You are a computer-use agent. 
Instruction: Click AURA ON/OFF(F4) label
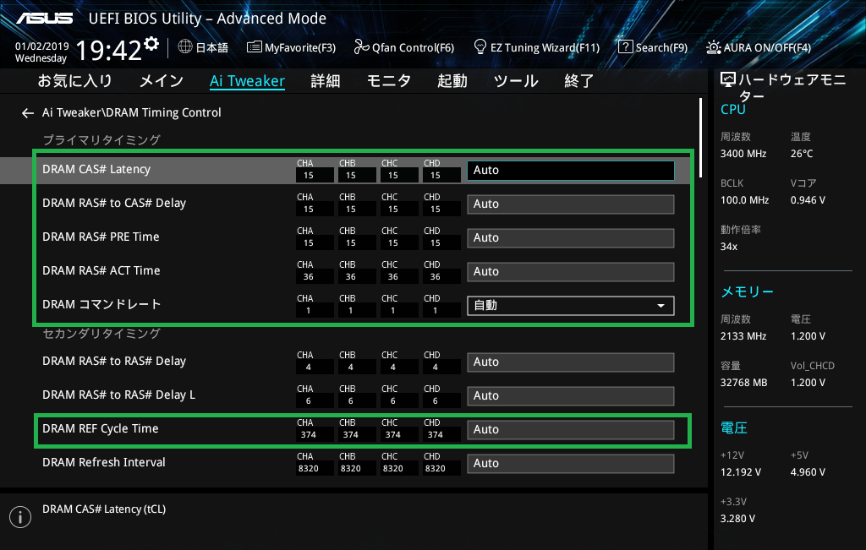pyautogui.click(x=767, y=47)
